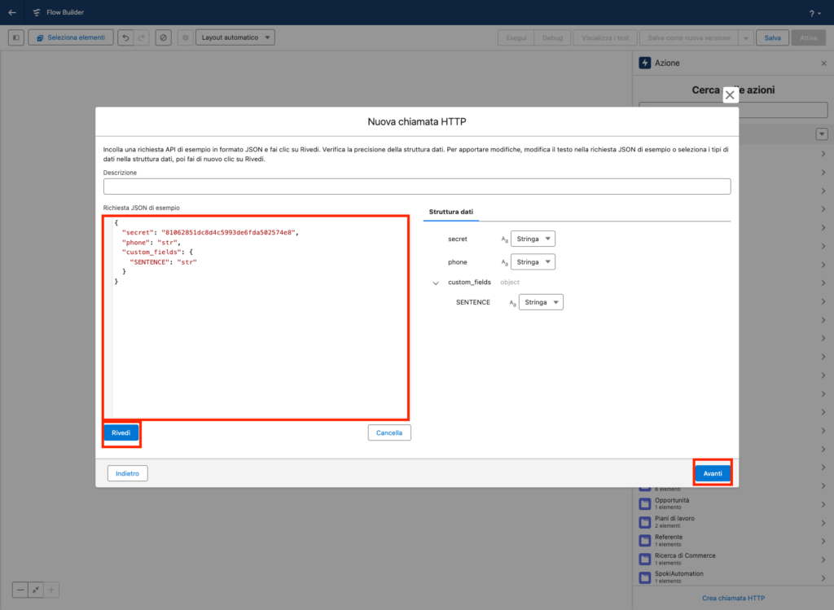Click the Cancella button
Screen dimensions: 834x610
tap(389, 433)
